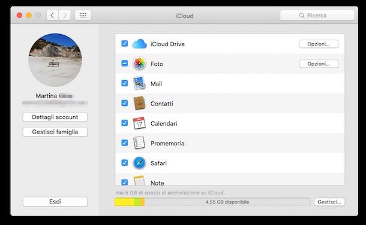
Task: Disable the Contatti checkbox
Action: click(125, 103)
